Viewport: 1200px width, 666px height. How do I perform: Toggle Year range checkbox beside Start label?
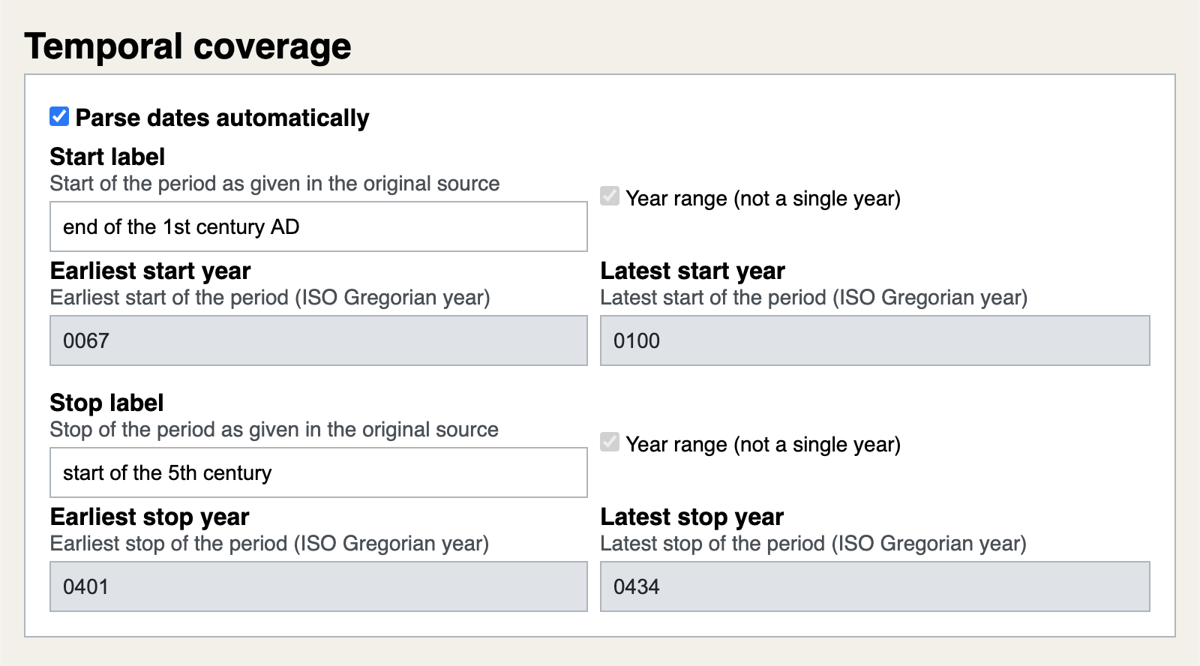tap(610, 196)
